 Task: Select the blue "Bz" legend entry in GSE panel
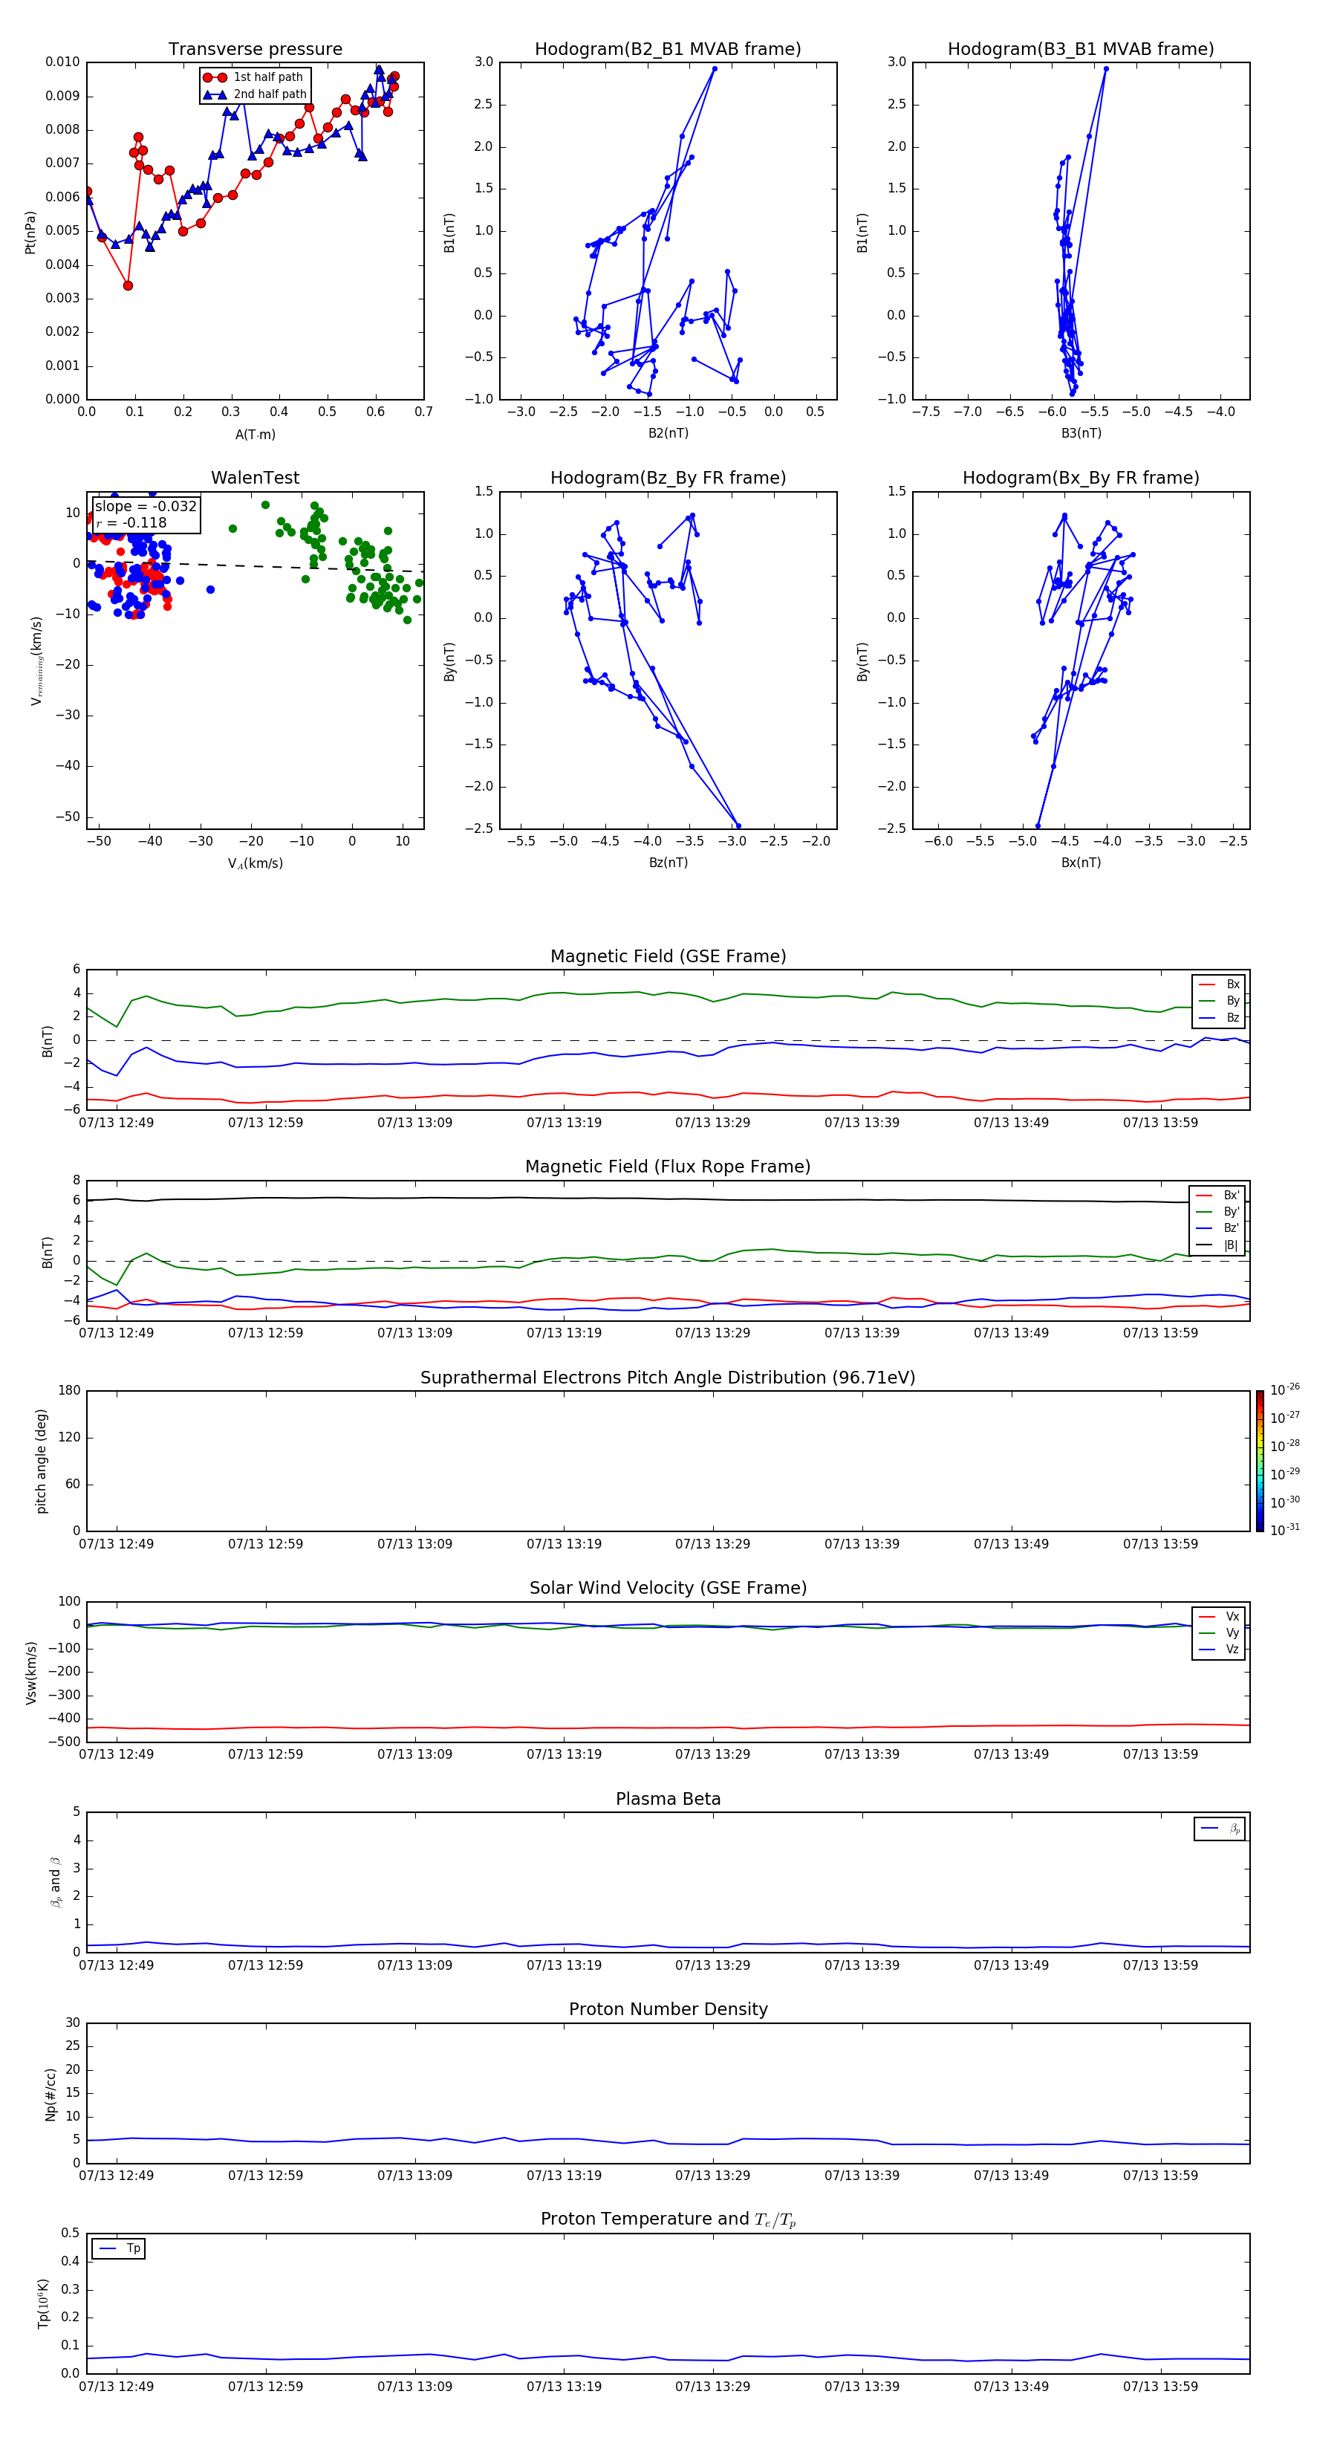pyautogui.click(x=1219, y=1017)
